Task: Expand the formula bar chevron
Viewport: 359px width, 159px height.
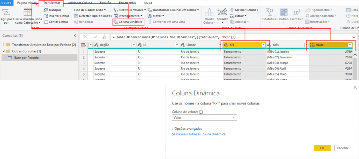Action: point(354,37)
